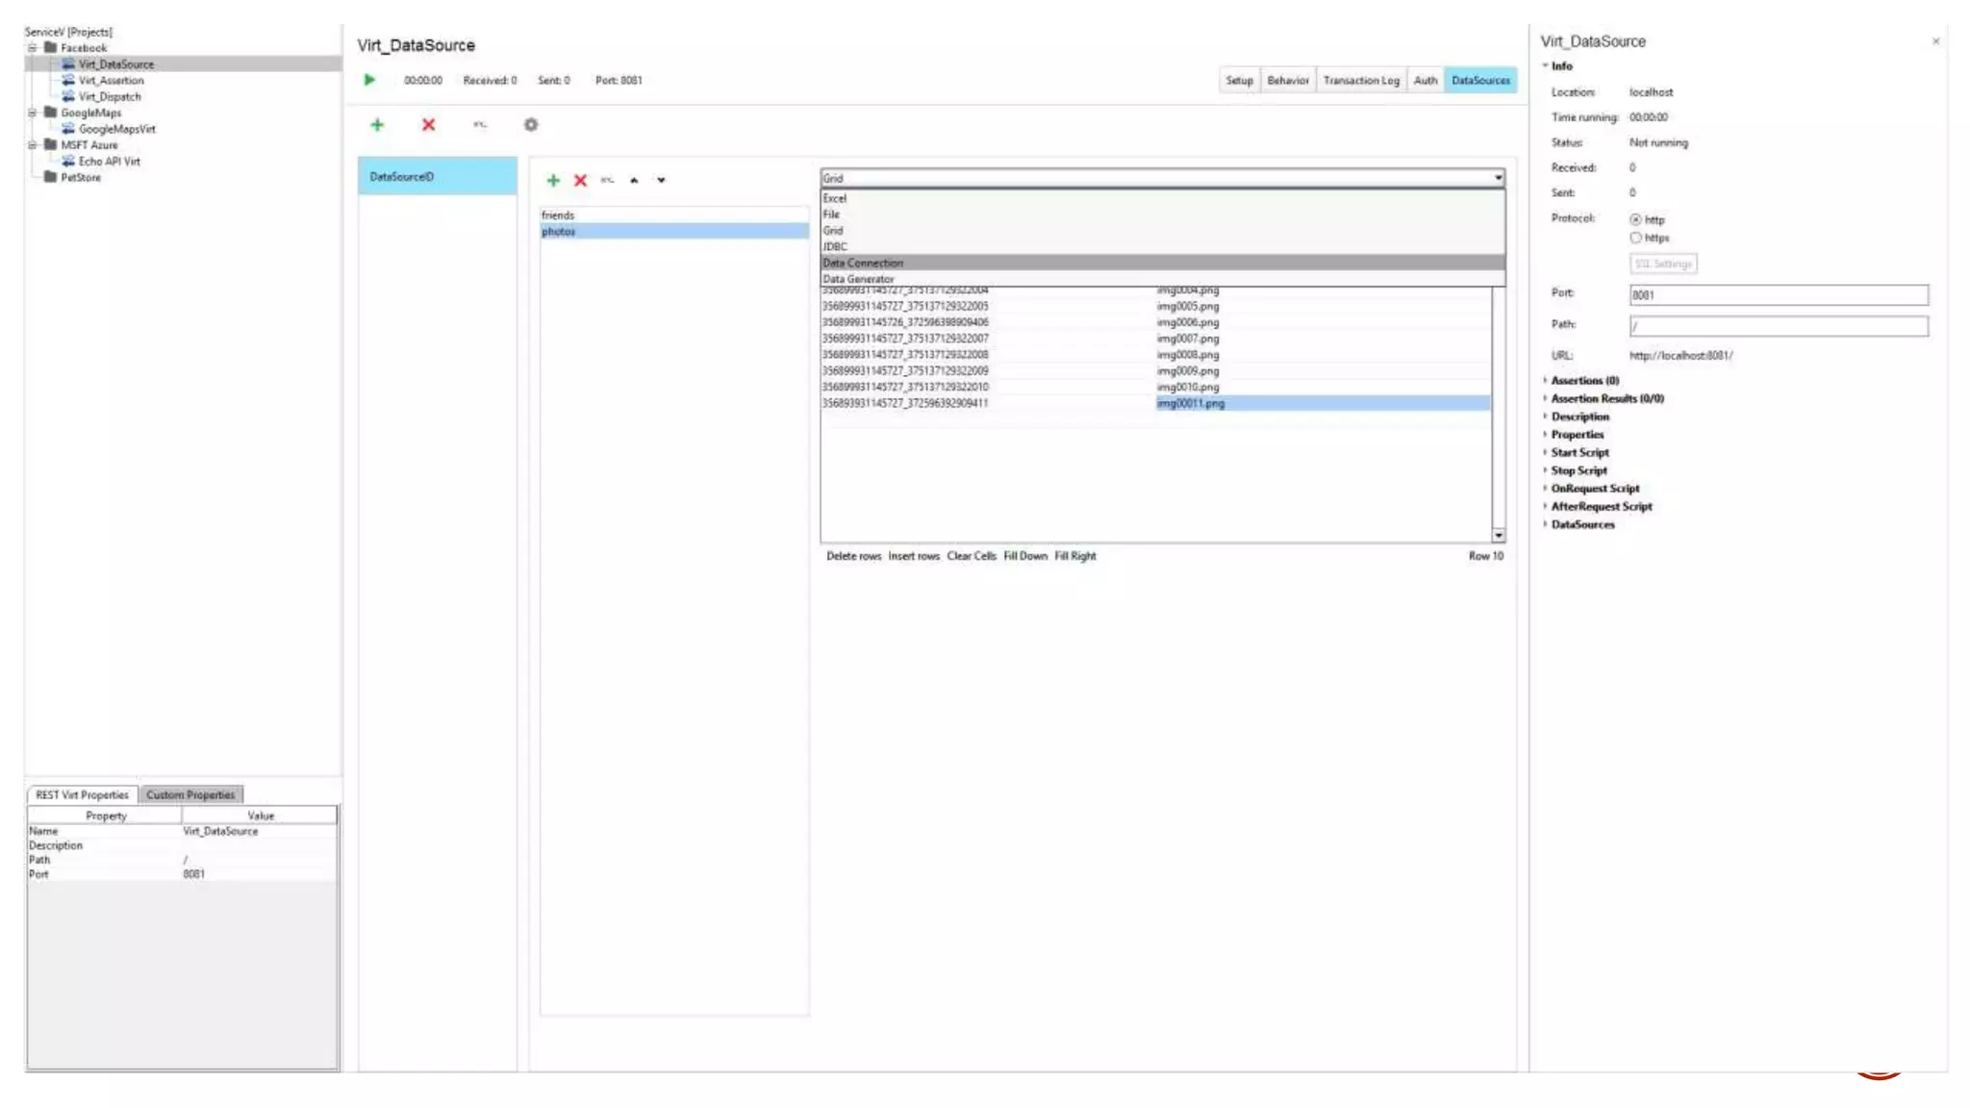Click the move up arrow icon
The image size is (1970, 1108).
click(634, 180)
